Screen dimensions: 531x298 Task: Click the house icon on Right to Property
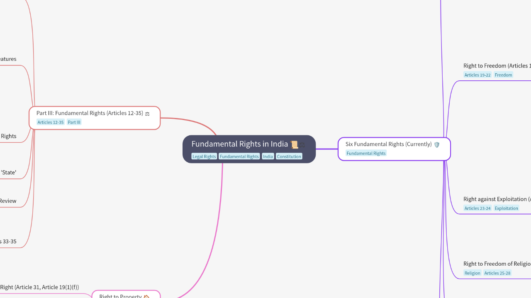146,296
